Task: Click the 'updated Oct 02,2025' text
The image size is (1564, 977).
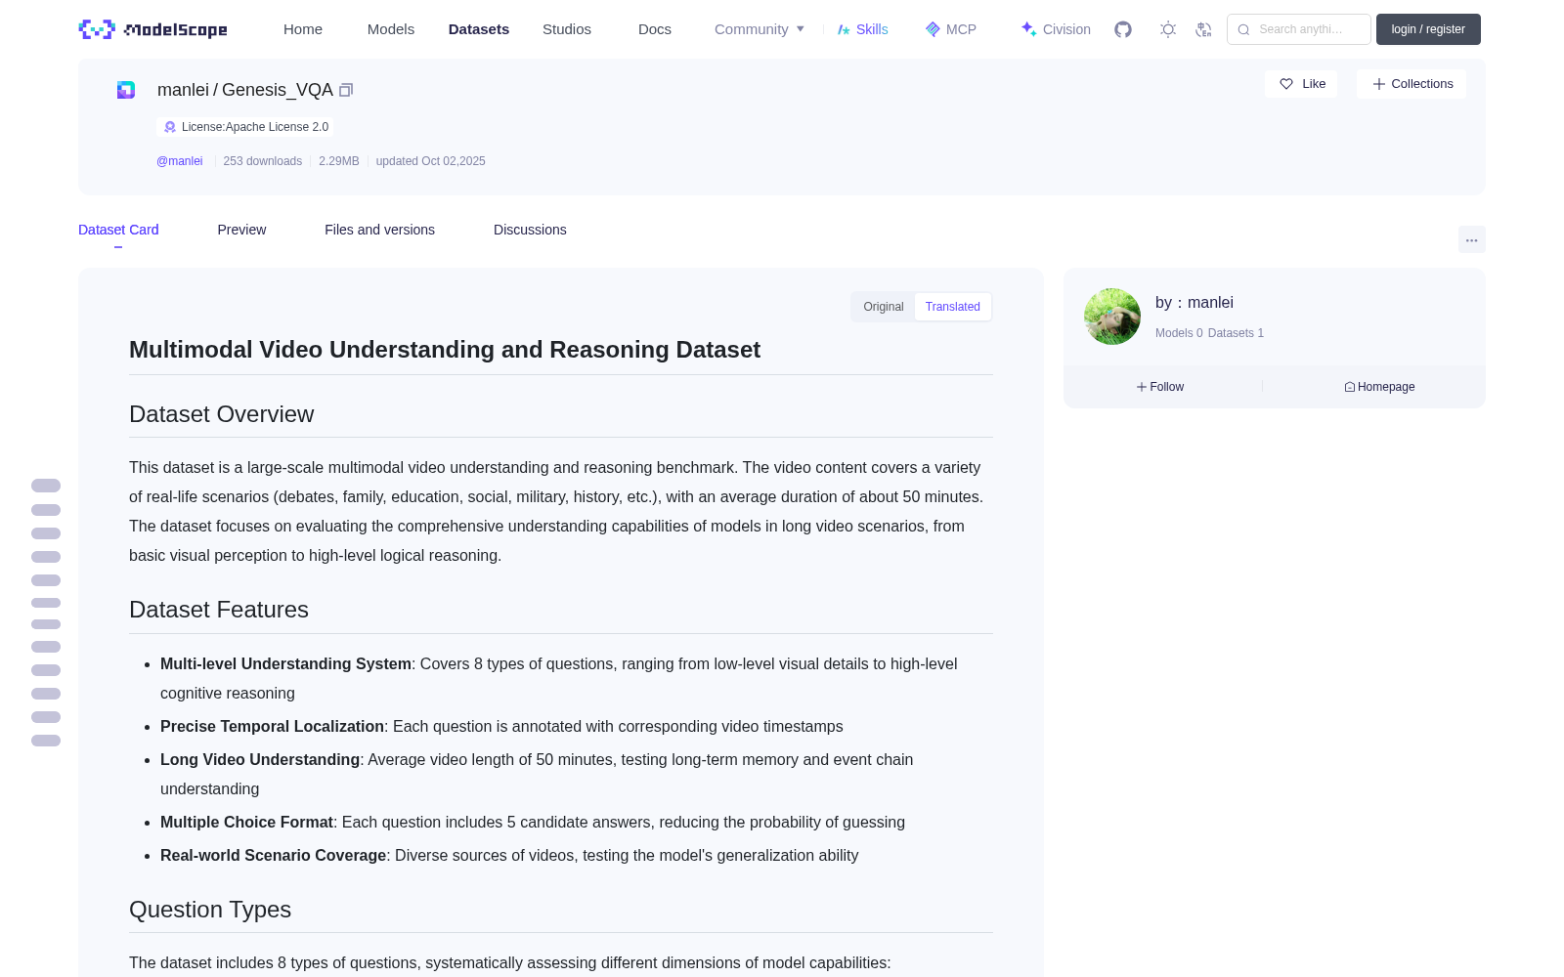Action: click(430, 161)
